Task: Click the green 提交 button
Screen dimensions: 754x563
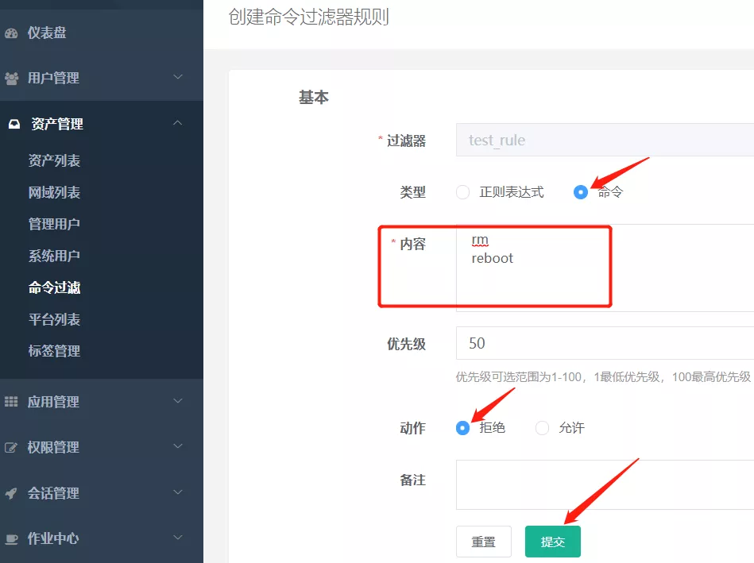Action: coord(552,542)
